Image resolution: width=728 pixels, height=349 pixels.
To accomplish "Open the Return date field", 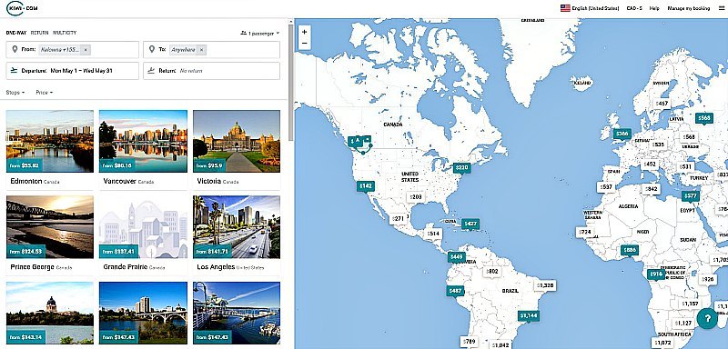I will pyautogui.click(x=211, y=71).
